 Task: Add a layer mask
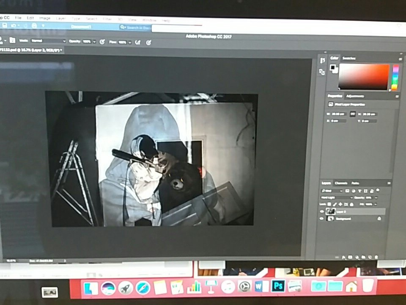[350, 257]
